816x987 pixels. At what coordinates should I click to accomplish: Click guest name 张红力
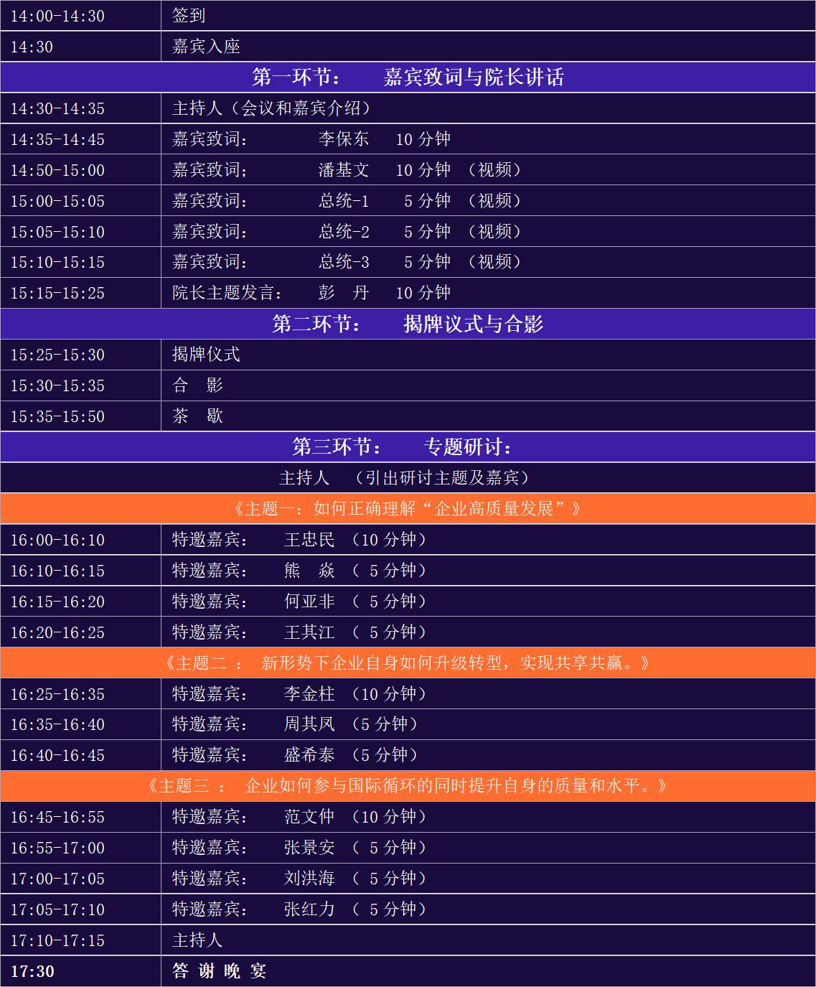[309, 909]
